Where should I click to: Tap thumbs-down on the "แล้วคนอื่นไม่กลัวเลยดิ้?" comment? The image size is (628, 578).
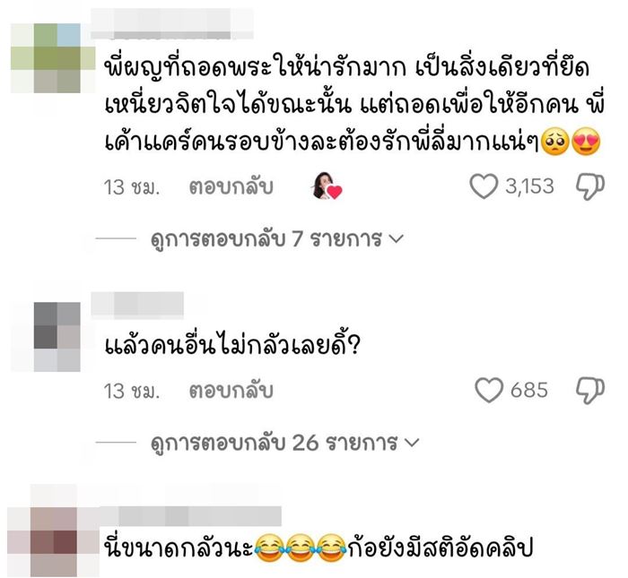(x=590, y=391)
